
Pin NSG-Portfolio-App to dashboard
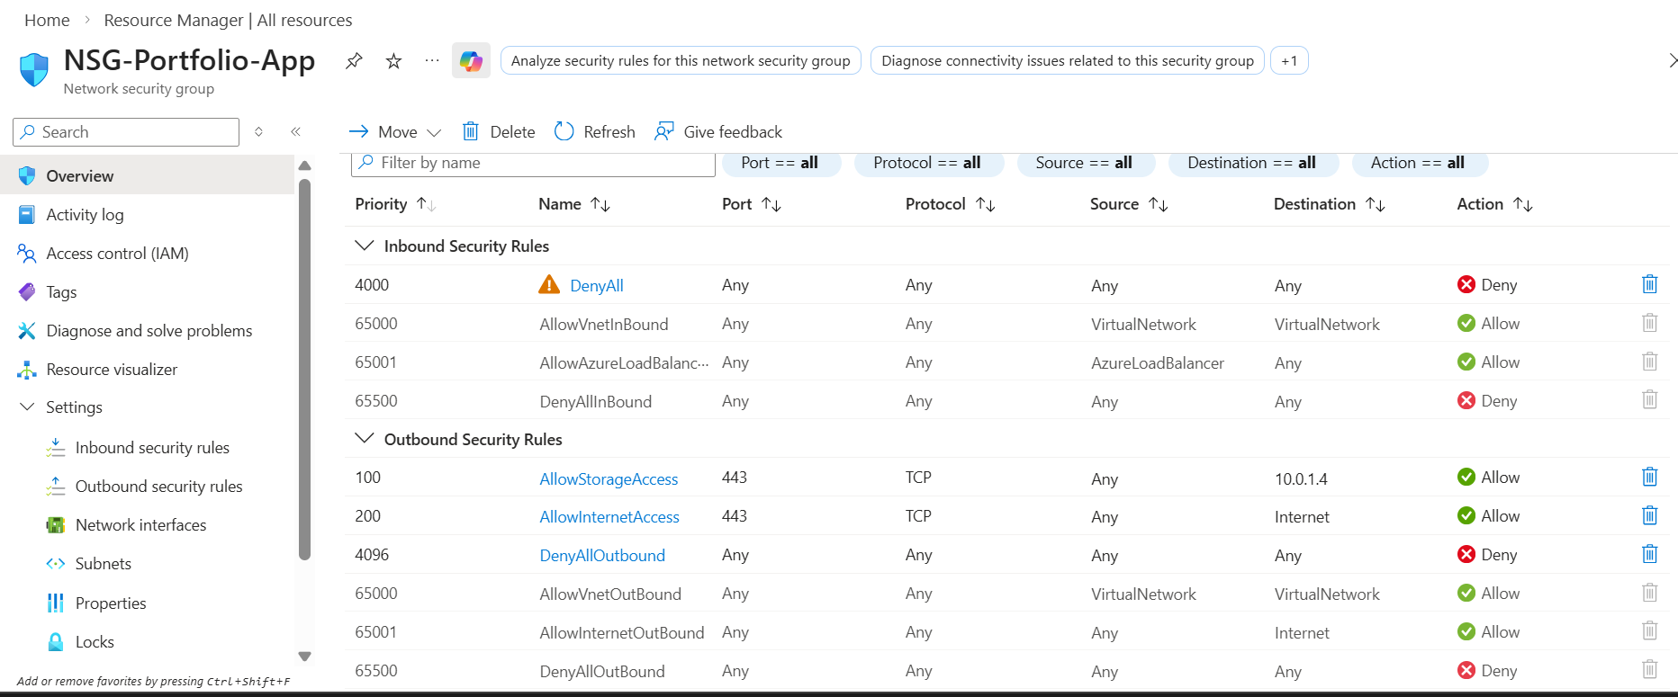[x=354, y=60]
